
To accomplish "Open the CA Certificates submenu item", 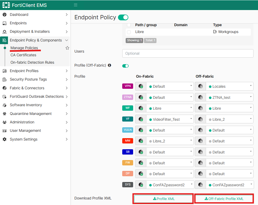I will (23, 55).
